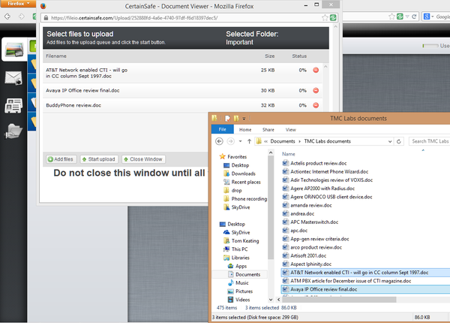
Task: Open Explorer recent locations dropdown arrow
Action: click(240, 141)
